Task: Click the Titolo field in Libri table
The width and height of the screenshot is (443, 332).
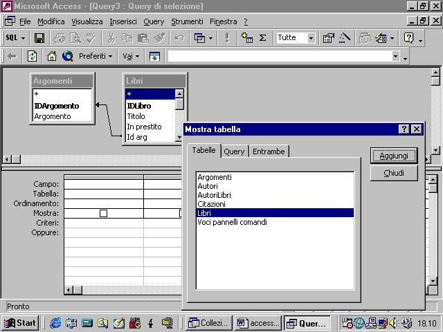Action: (x=136, y=116)
